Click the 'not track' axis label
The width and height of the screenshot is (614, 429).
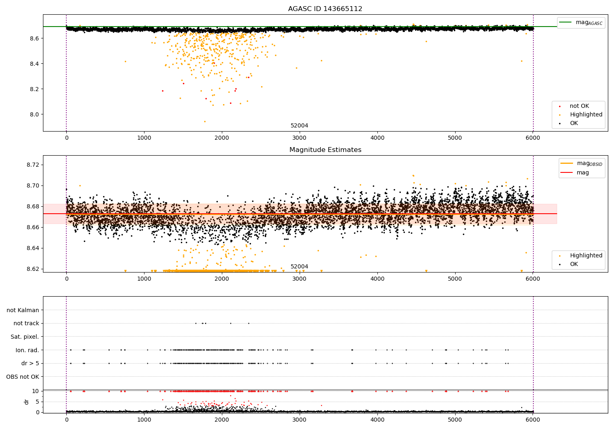pos(26,323)
